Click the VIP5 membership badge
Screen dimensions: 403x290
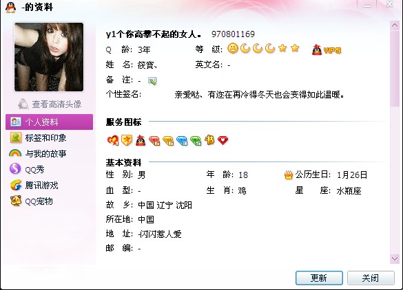click(326, 49)
